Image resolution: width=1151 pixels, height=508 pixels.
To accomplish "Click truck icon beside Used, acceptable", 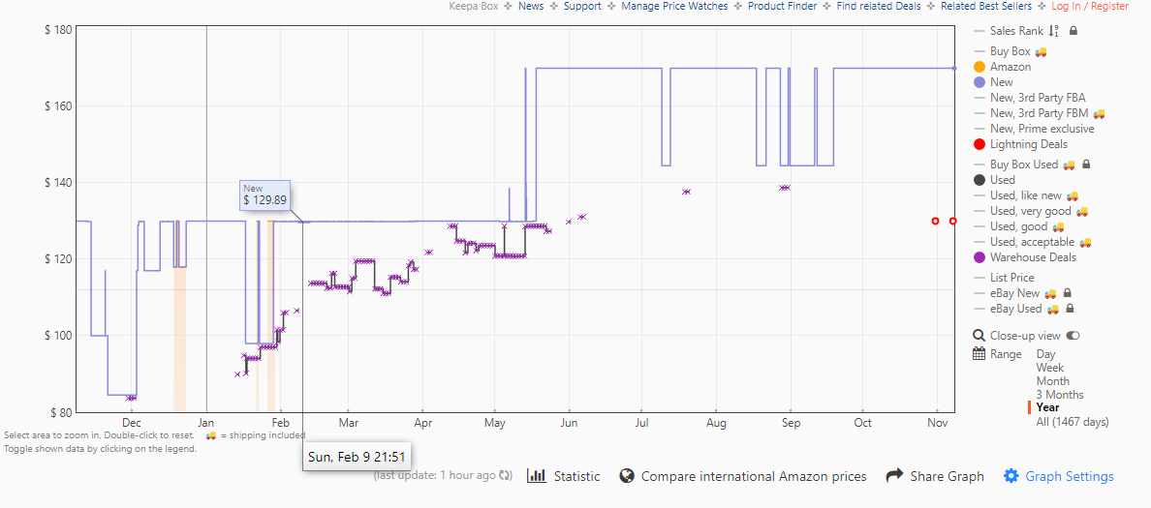I will point(1086,242).
